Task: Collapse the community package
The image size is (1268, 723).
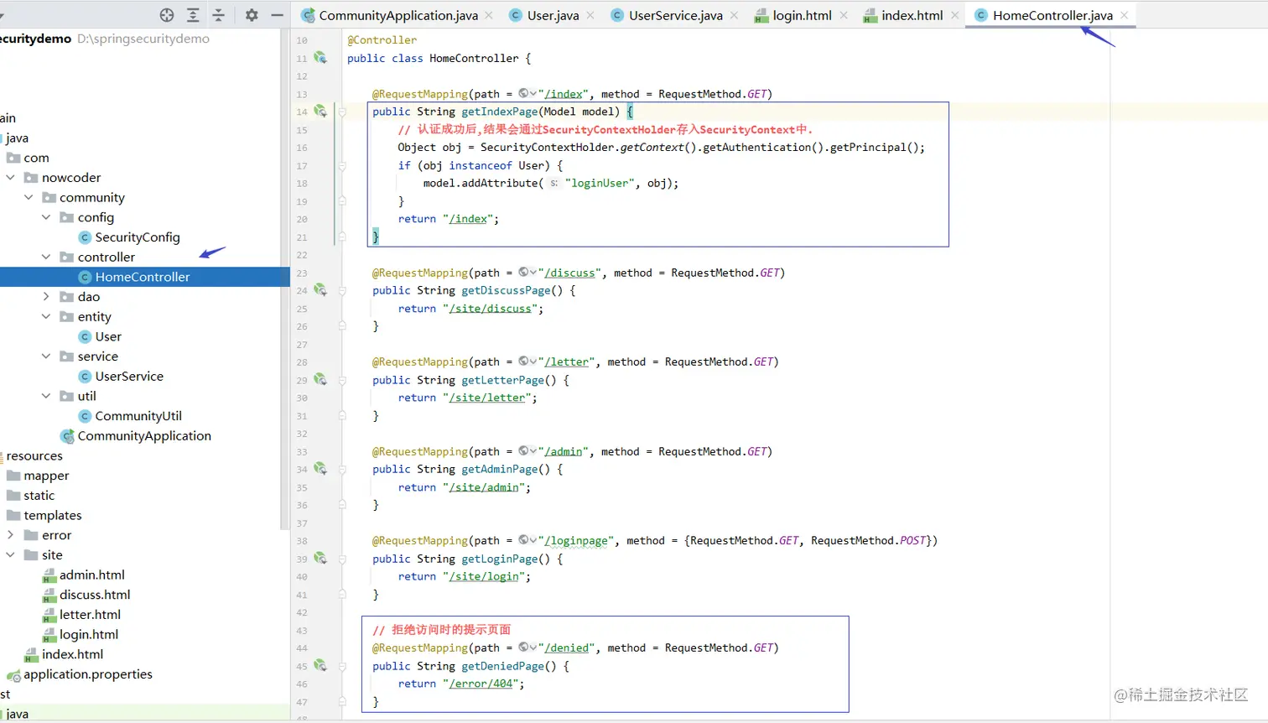Action: (x=29, y=197)
